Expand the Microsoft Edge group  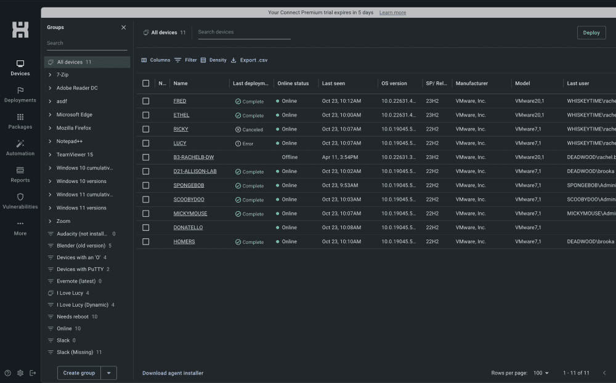click(x=50, y=115)
